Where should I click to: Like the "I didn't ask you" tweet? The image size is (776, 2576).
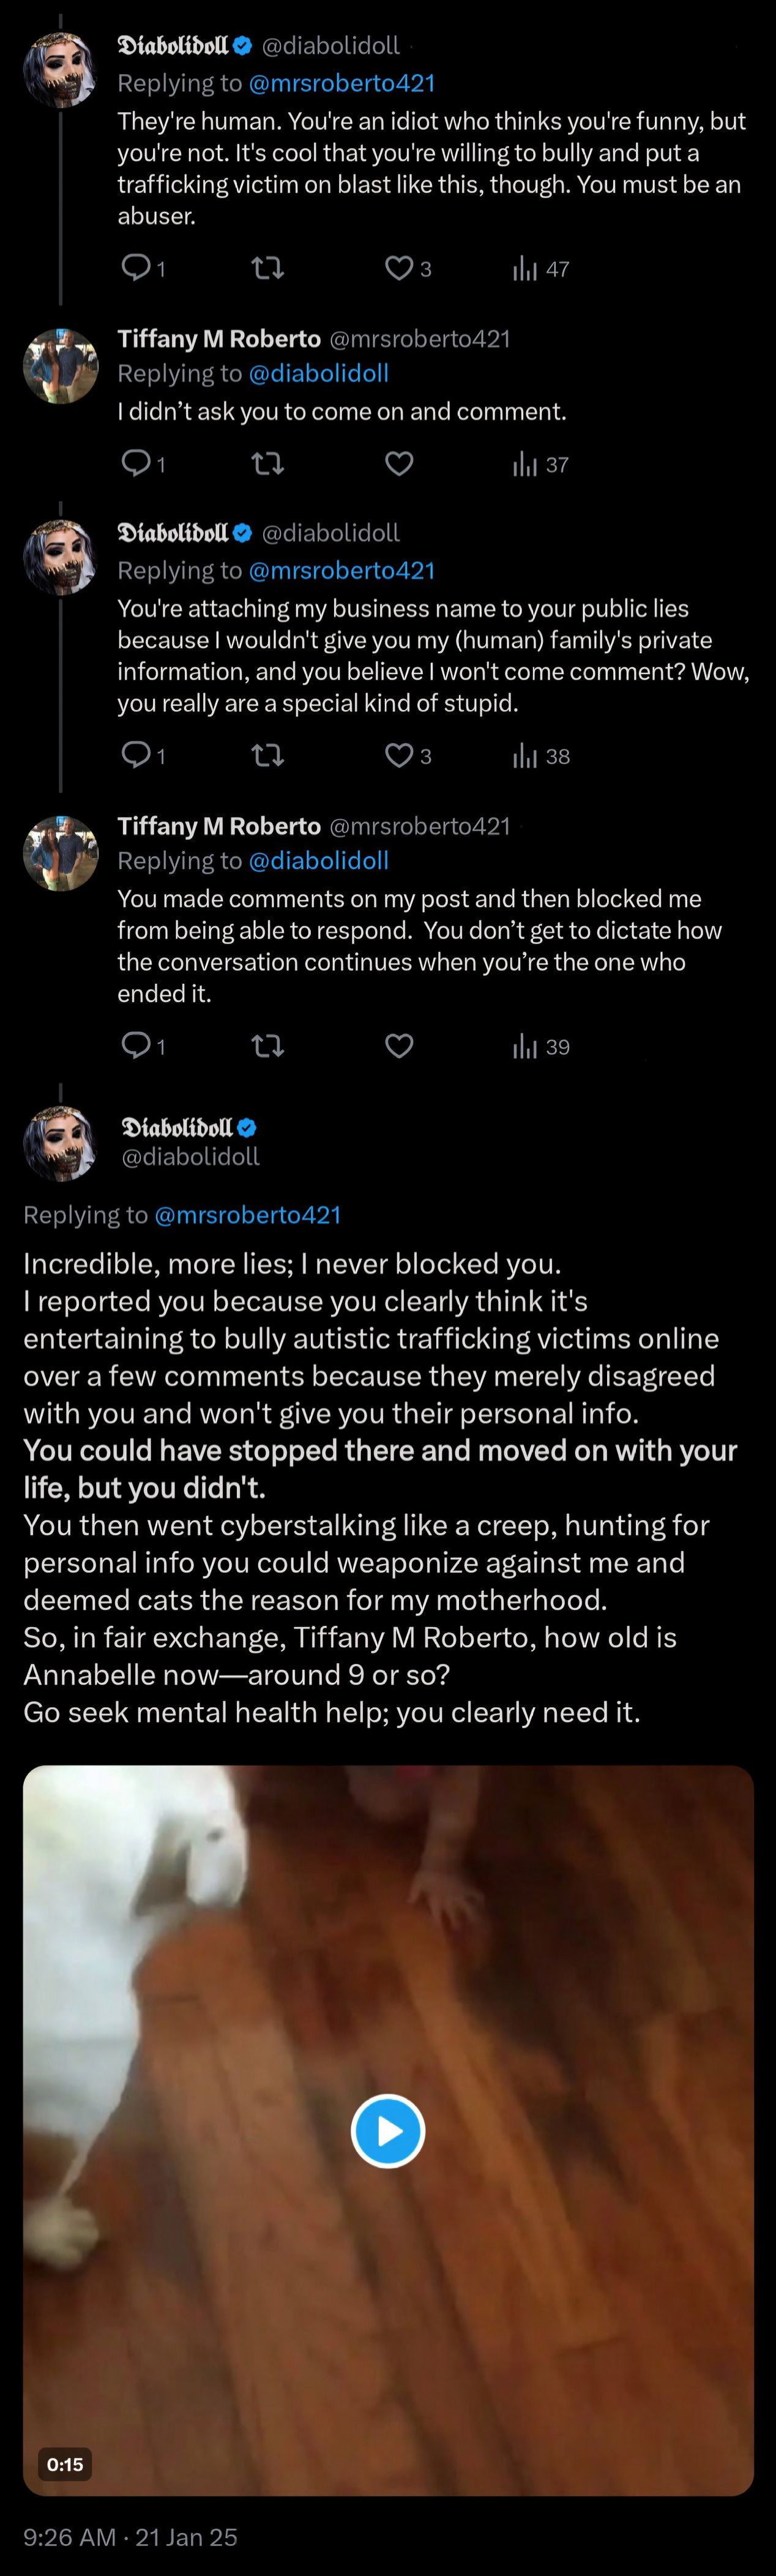pos(399,463)
